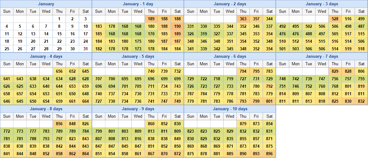Viewport: 368px width, 158px height.
Task: Click Sun column header in January - 6 days
Action: pyautogui.click(x=190, y=64)
